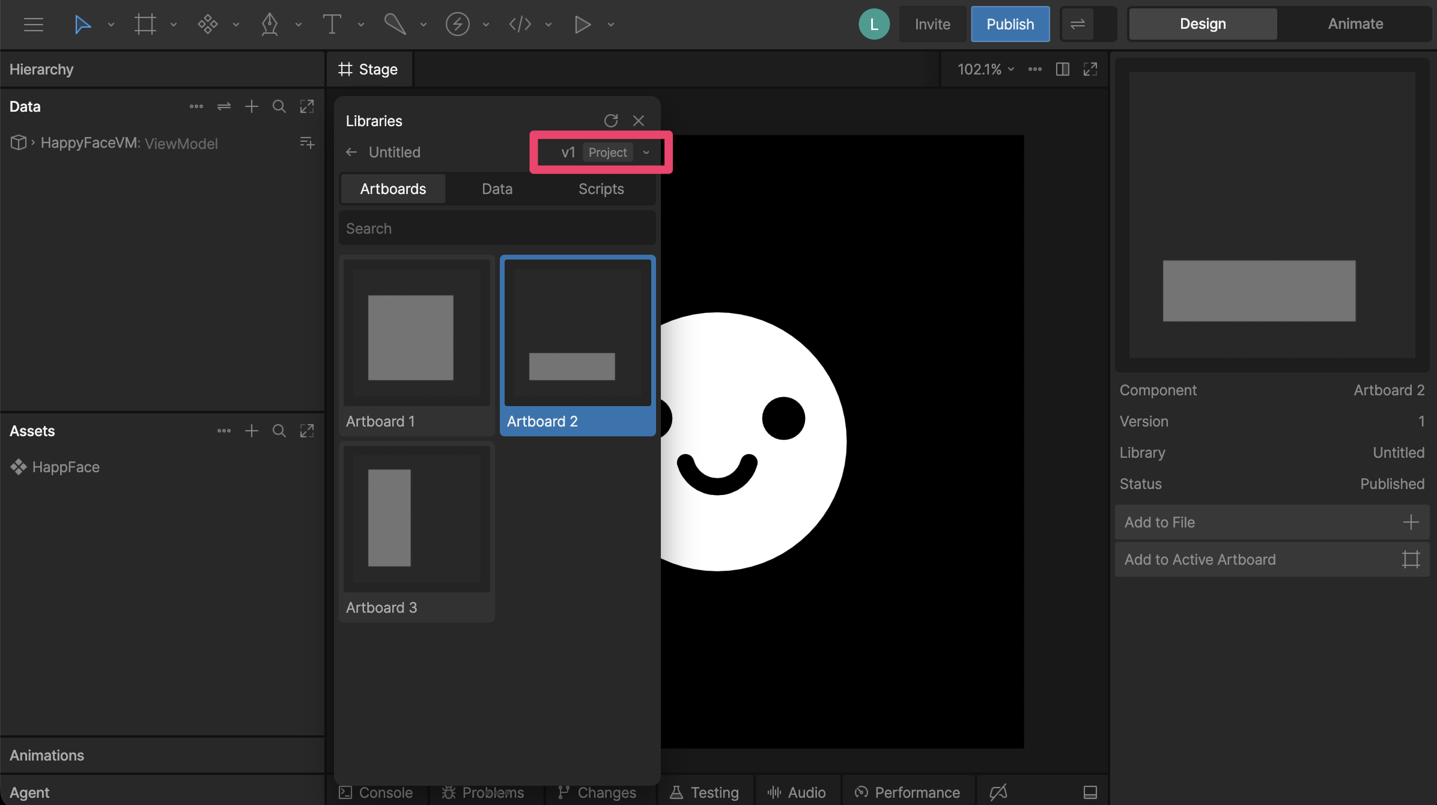Image resolution: width=1437 pixels, height=805 pixels.
Task: Open dropdown arrow next to Select tool
Action: point(111,25)
